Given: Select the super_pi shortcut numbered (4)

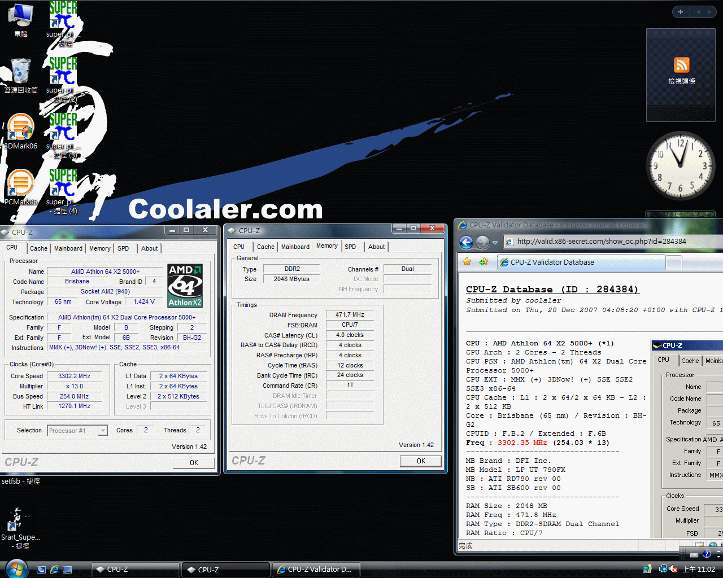Looking at the screenshot, I should tap(63, 191).
